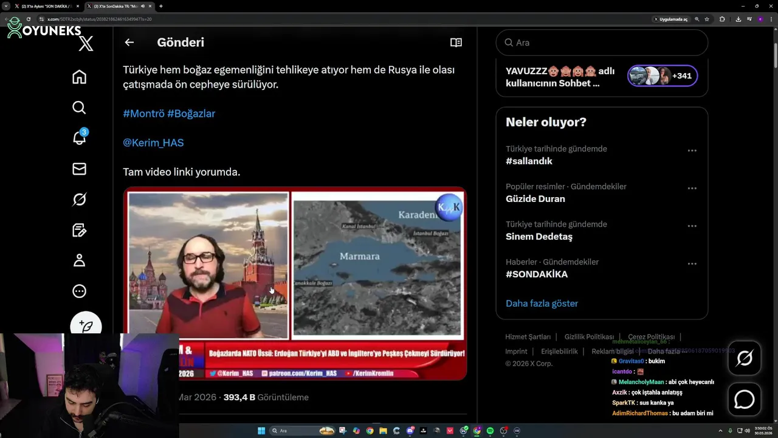Click the Windows taskbar Ara search box

pyautogui.click(x=303, y=431)
